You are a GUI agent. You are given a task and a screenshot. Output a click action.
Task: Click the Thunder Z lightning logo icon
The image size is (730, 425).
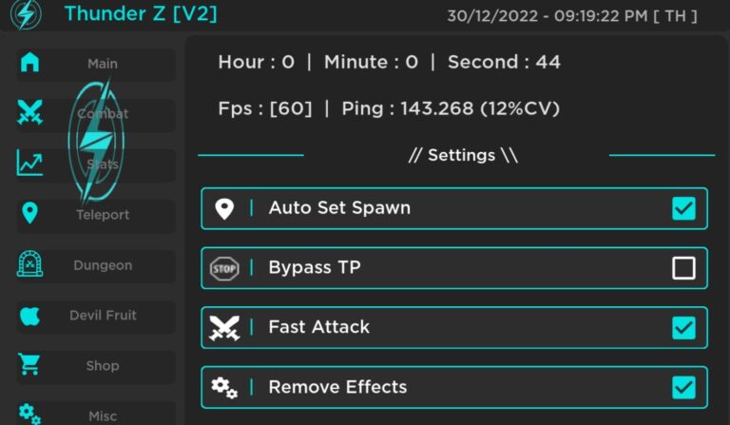tap(24, 14)
